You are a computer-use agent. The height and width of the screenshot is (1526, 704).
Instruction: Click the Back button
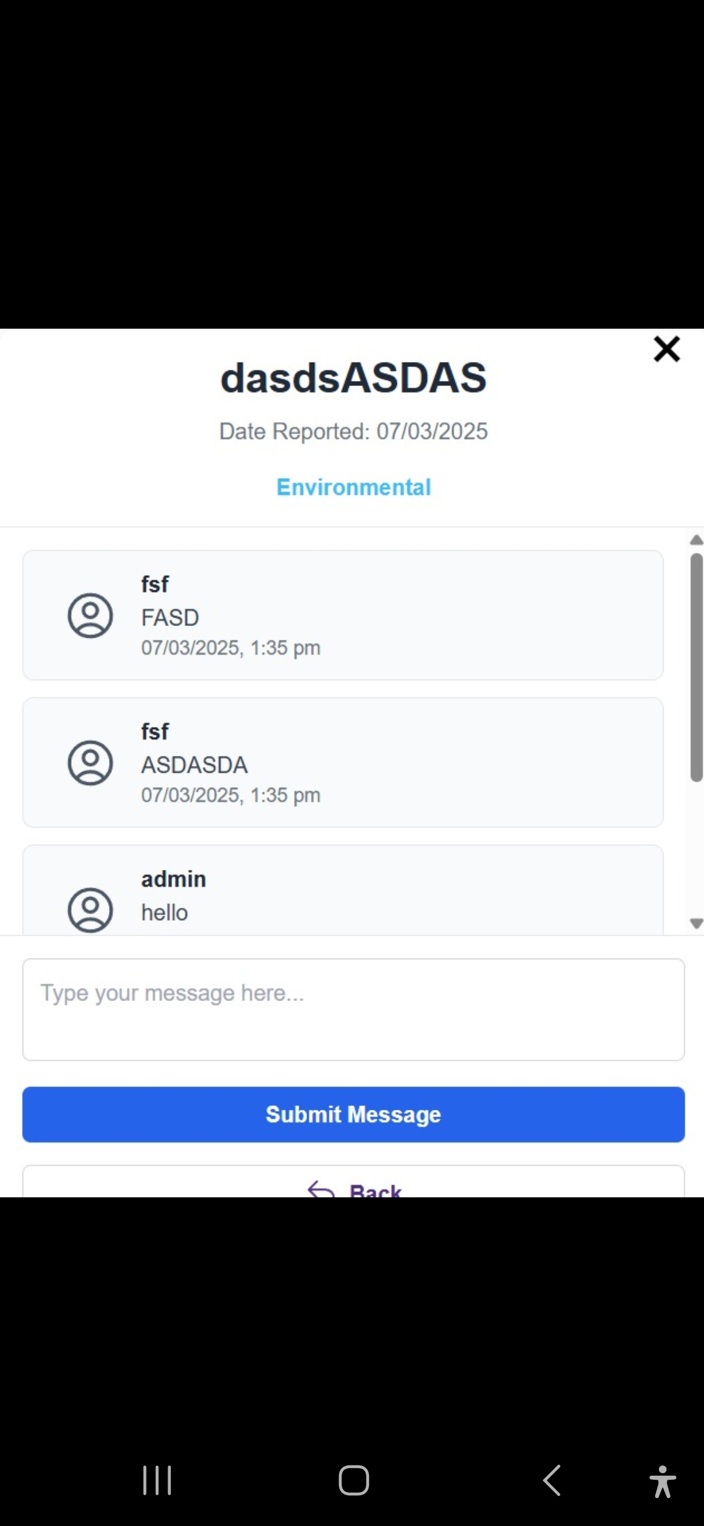click(x=353, y=1182)
